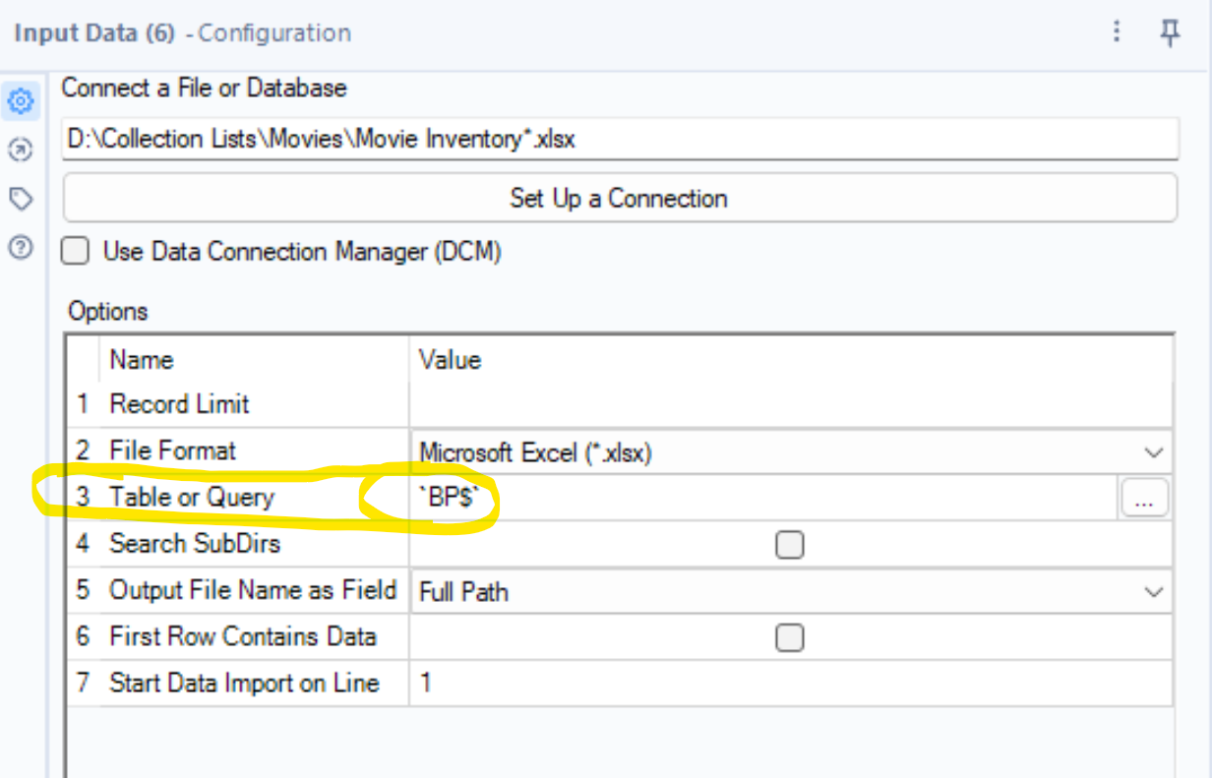Click the ellipsis beside Table or Query

coord(1144,498)
